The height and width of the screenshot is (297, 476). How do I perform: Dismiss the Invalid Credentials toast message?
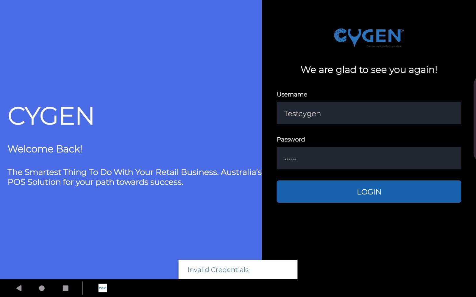[238, 270]
